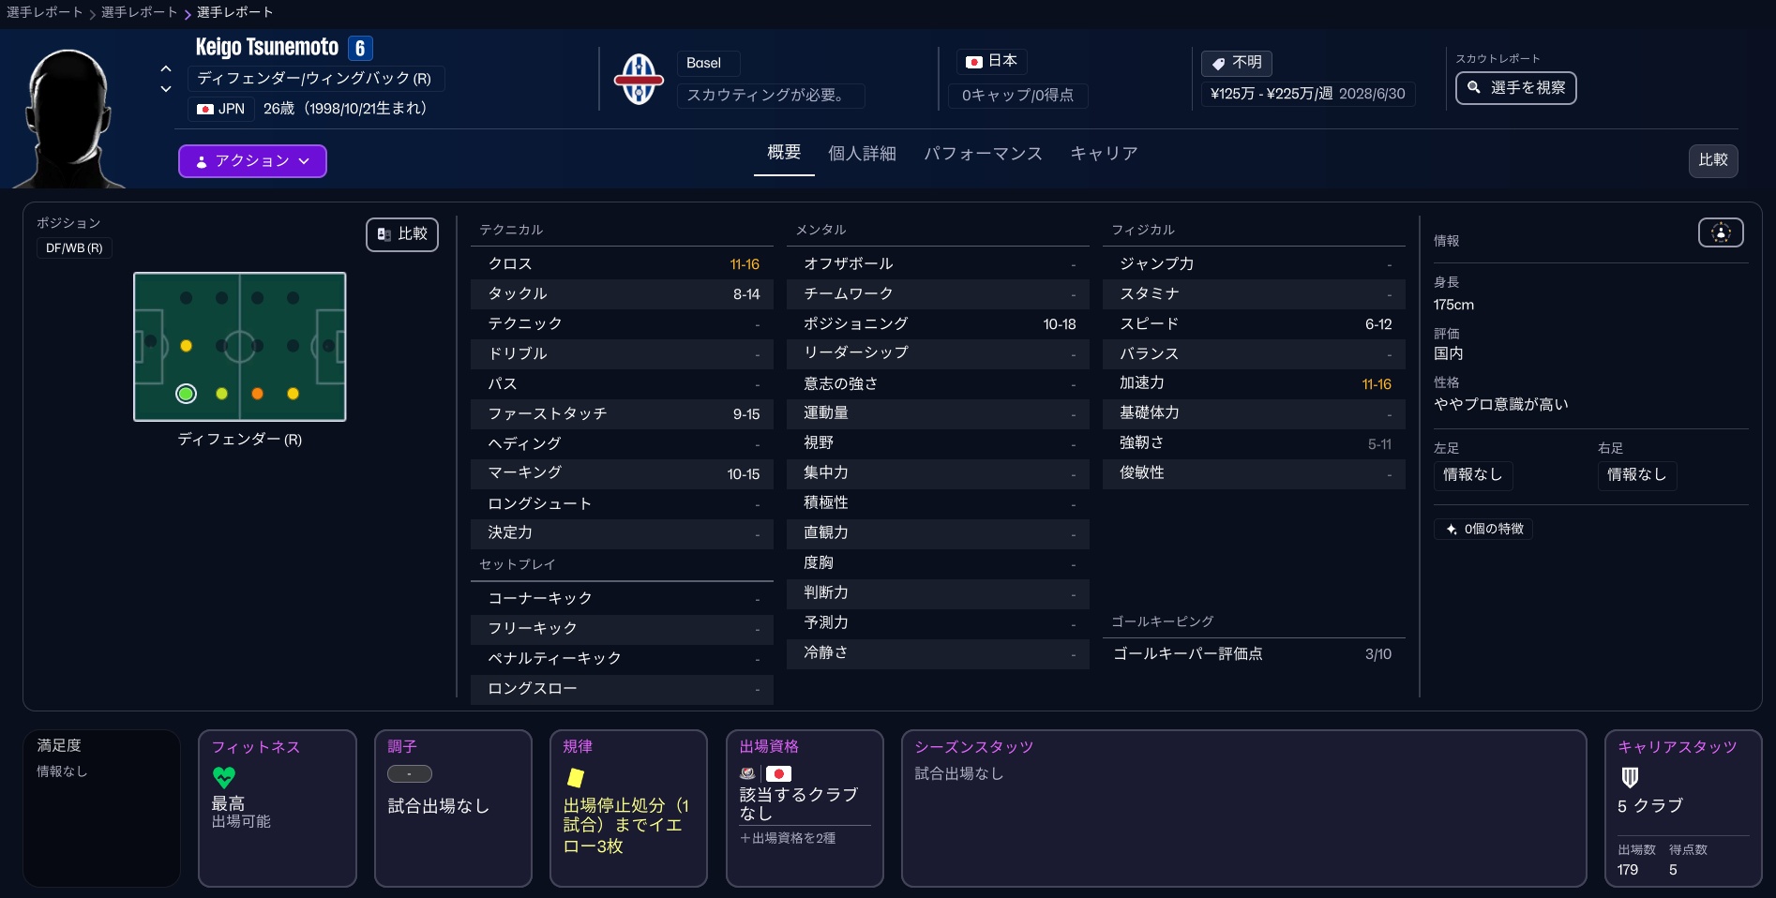Click the Basel club crest icon
1776x898 pixels.
(x=639, y=79)
